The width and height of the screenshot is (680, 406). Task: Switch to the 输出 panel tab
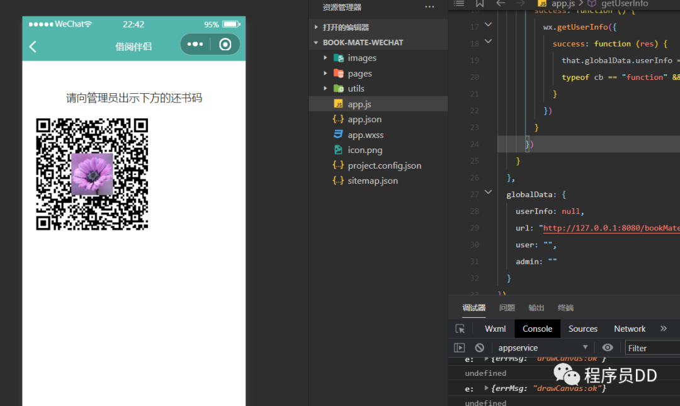point(536,308)
